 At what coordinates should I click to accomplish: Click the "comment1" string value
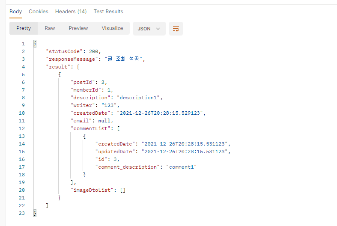tap(183, 167)
